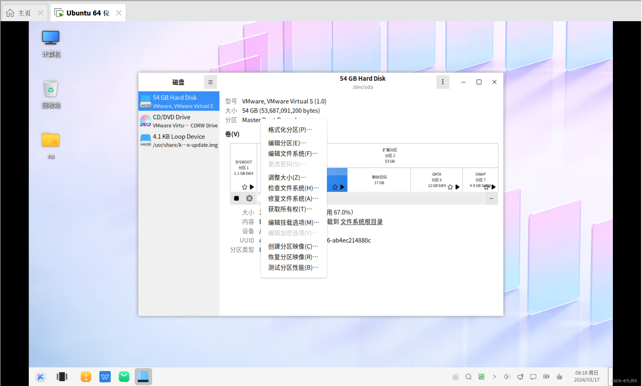
Task: Click the delete partition minus button
Action: point(491,198)
